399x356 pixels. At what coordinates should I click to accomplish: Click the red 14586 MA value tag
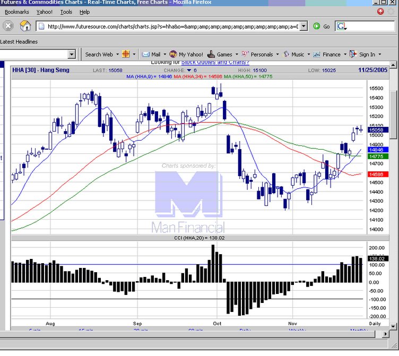click(378, 175)
